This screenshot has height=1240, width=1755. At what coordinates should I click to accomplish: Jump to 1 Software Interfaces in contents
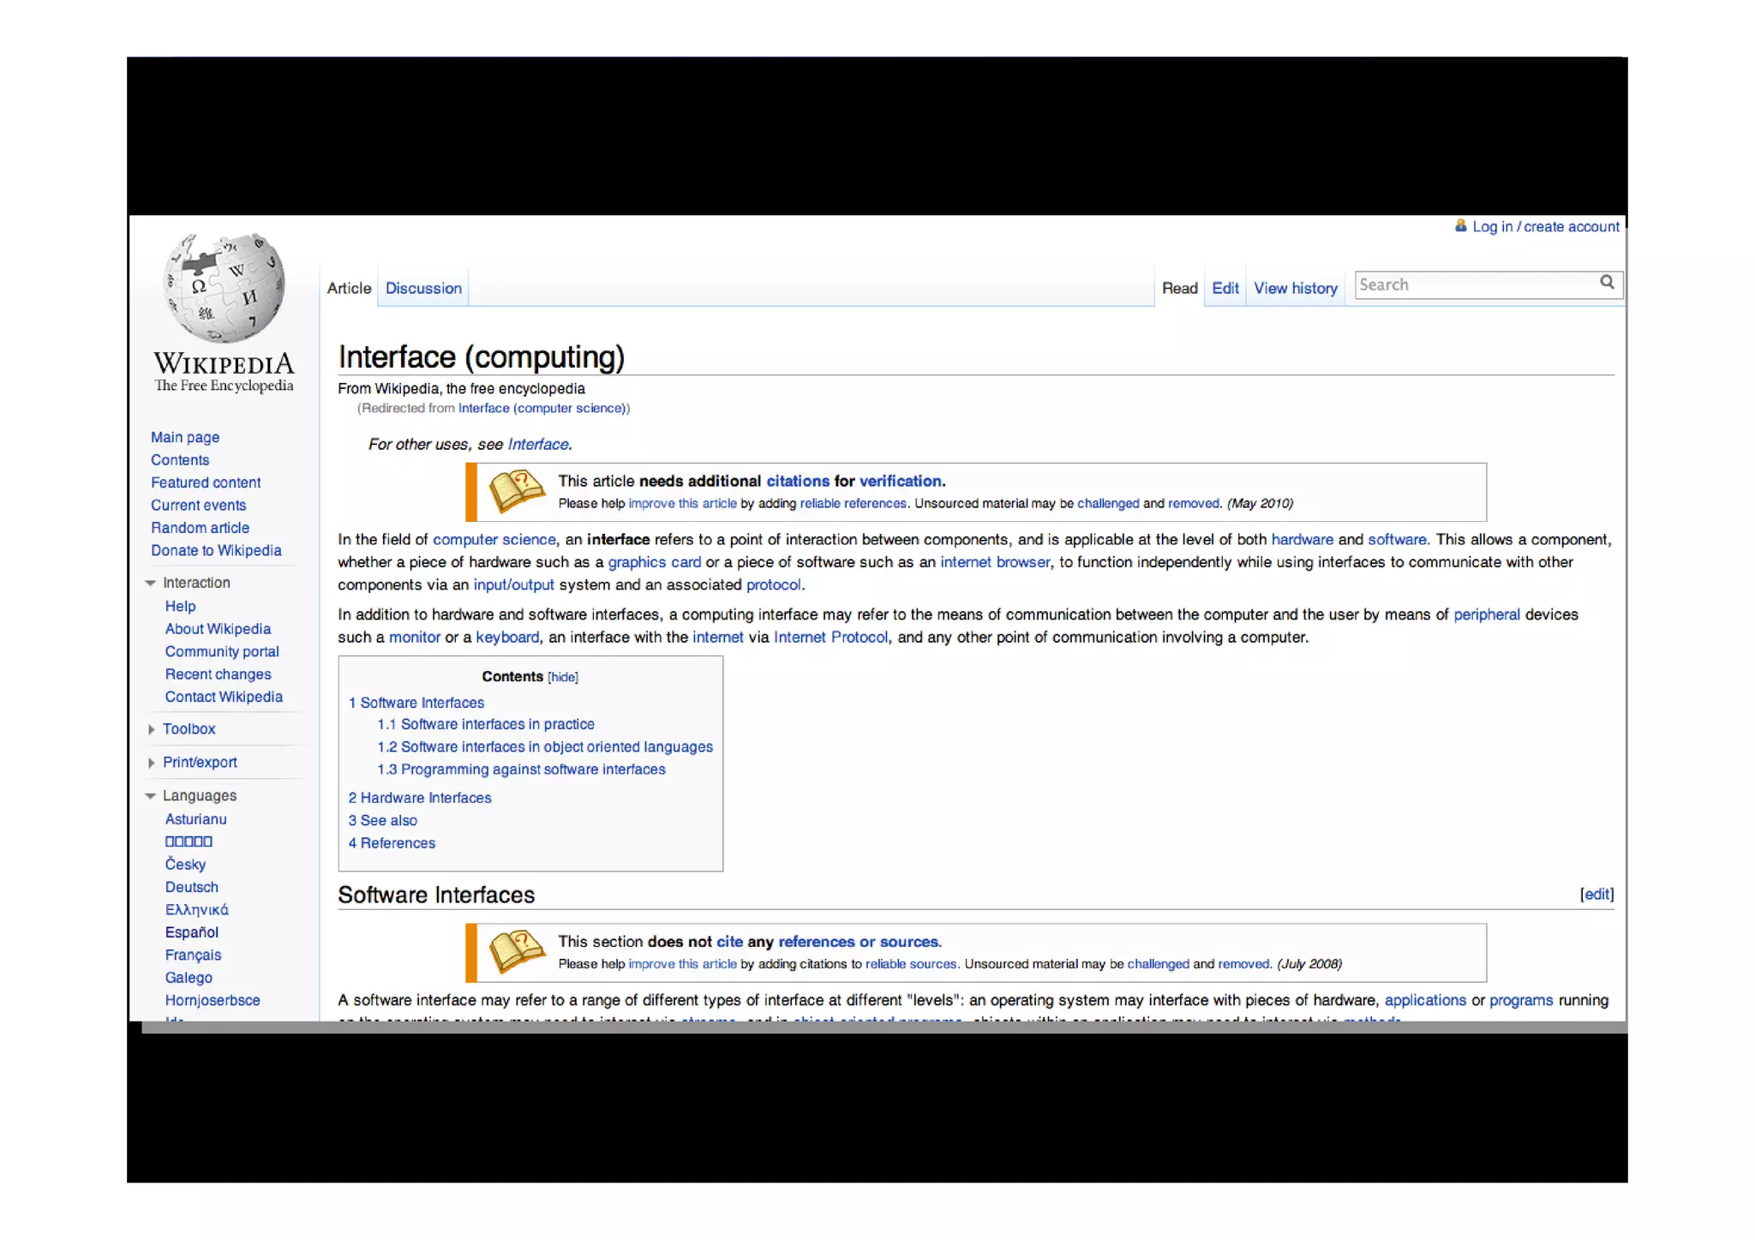[x=416, y=703]
